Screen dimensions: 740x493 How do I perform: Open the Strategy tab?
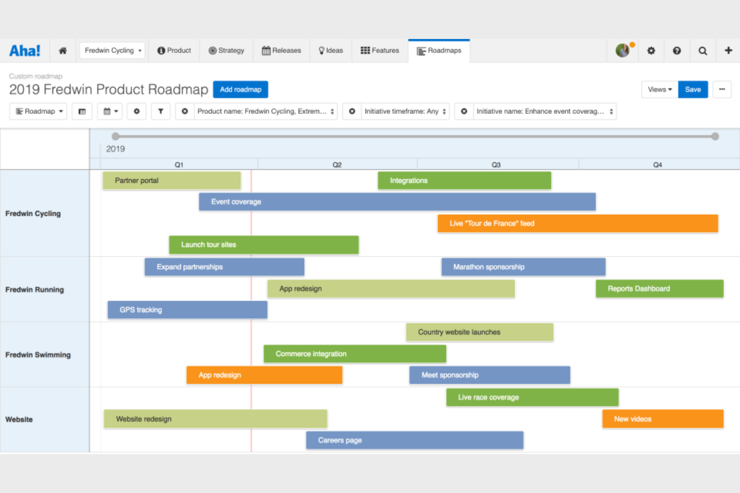pyautogui.click(x=226, y=50)
